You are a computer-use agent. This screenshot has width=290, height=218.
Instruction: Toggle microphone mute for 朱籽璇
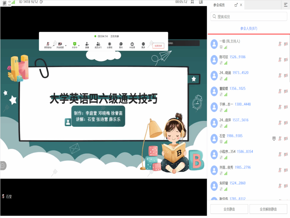click(280, 186)
